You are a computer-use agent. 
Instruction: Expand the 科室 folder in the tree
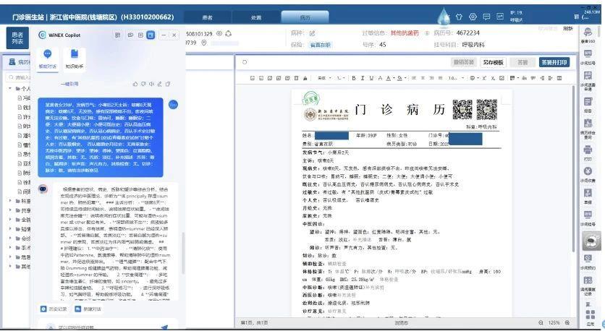10,201
